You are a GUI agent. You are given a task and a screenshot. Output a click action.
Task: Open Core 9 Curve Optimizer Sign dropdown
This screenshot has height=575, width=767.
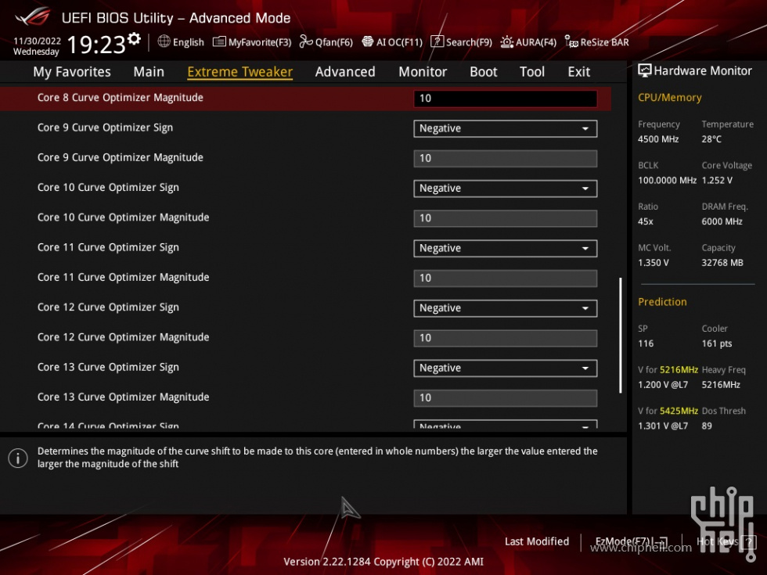pos(506,128)
